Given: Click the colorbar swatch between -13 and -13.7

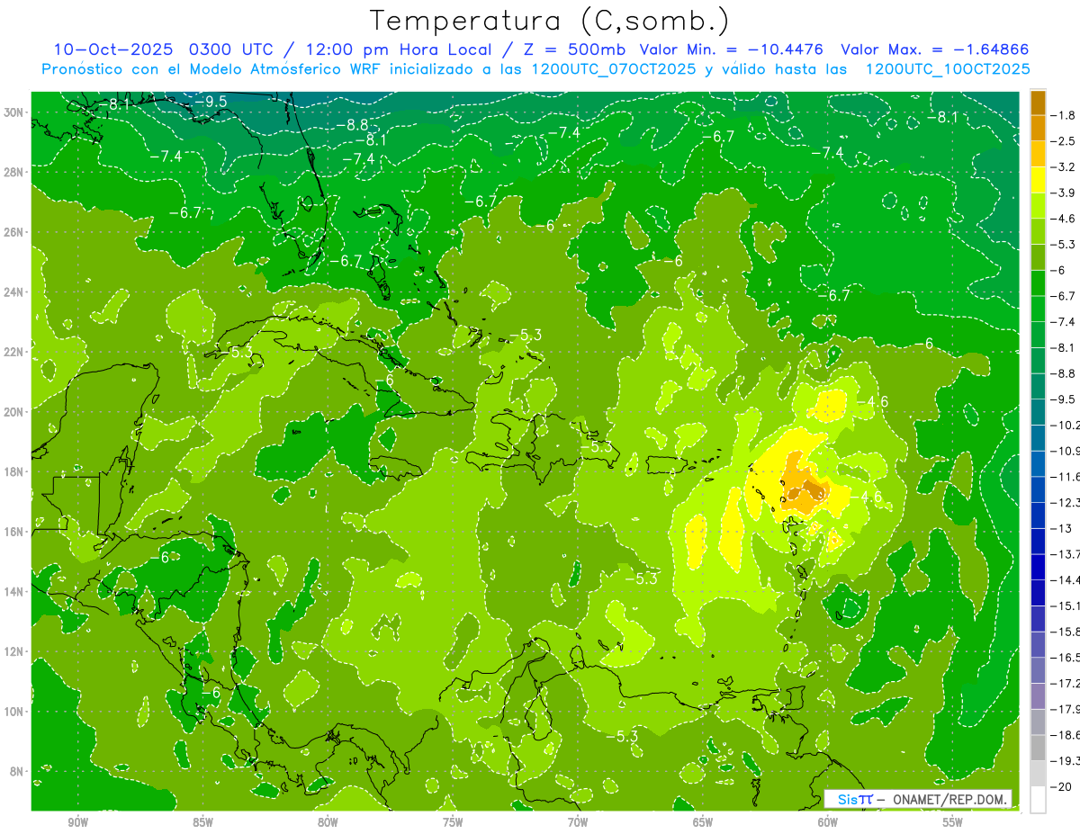Looking at the screenshot, I should [1038, 542].
